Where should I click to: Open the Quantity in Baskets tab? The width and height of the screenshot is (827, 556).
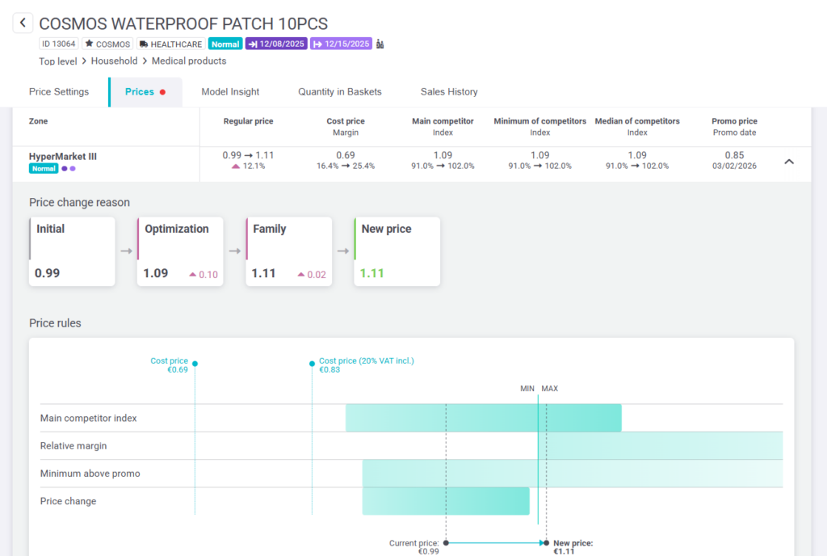pyautogui.click(x=339, y=92)
